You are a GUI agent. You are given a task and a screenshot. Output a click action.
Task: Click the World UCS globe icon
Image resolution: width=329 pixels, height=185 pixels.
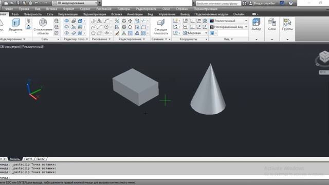[x=205, y=21]
